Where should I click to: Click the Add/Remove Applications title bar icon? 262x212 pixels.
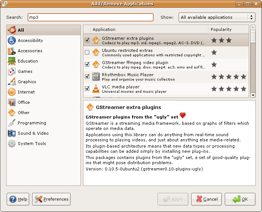4,4
